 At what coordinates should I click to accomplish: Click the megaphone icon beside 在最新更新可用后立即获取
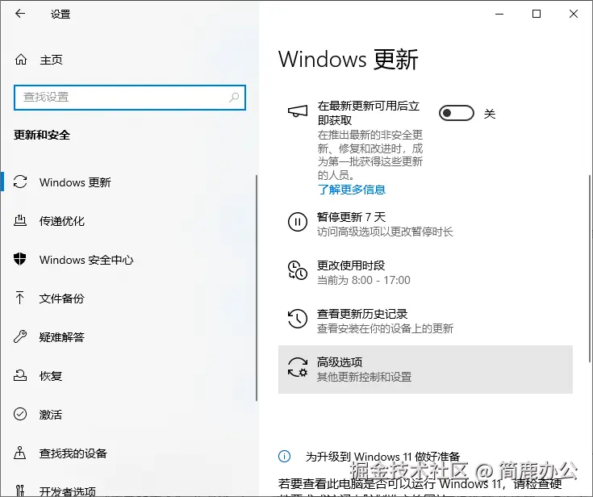pos(298,111)
